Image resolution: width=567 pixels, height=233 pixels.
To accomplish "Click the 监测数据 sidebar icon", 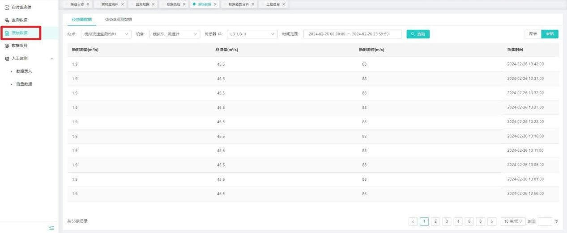I will tap(7, 20).
